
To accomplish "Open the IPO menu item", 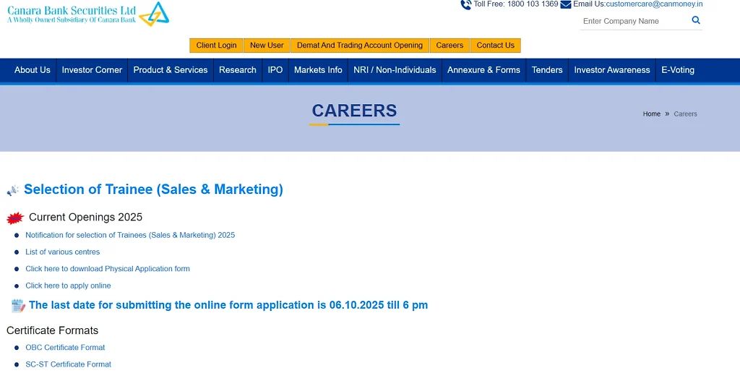I will 275,70.
